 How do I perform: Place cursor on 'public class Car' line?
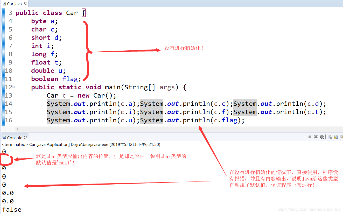51,13
